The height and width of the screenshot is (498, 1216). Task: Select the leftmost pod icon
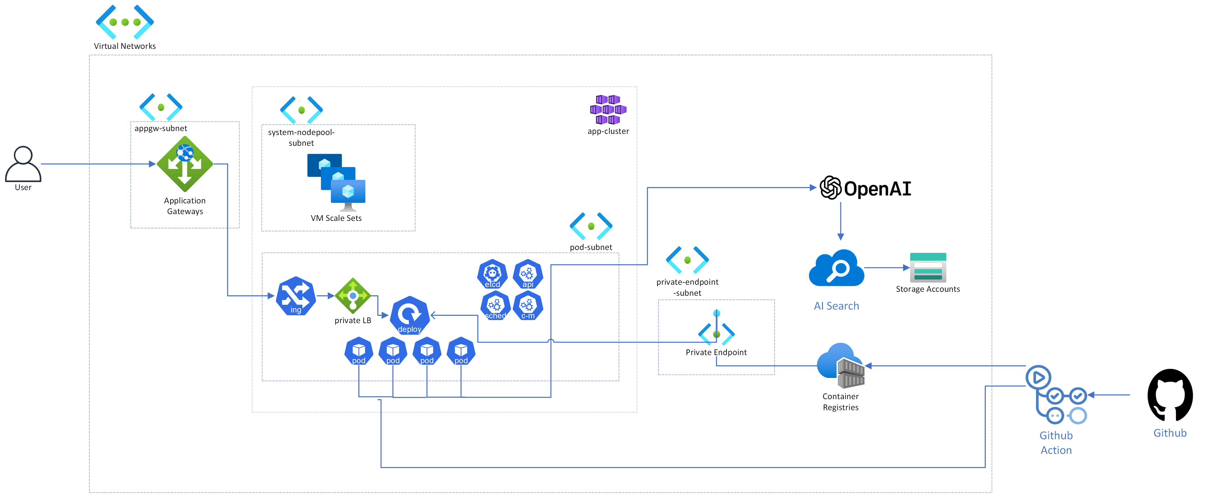tap(359, 351)
